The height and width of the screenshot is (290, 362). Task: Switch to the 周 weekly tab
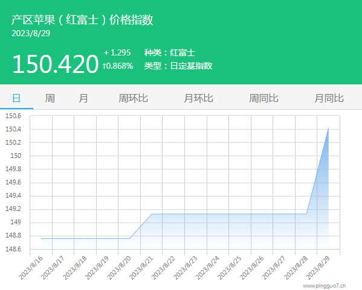coord(50,98)
